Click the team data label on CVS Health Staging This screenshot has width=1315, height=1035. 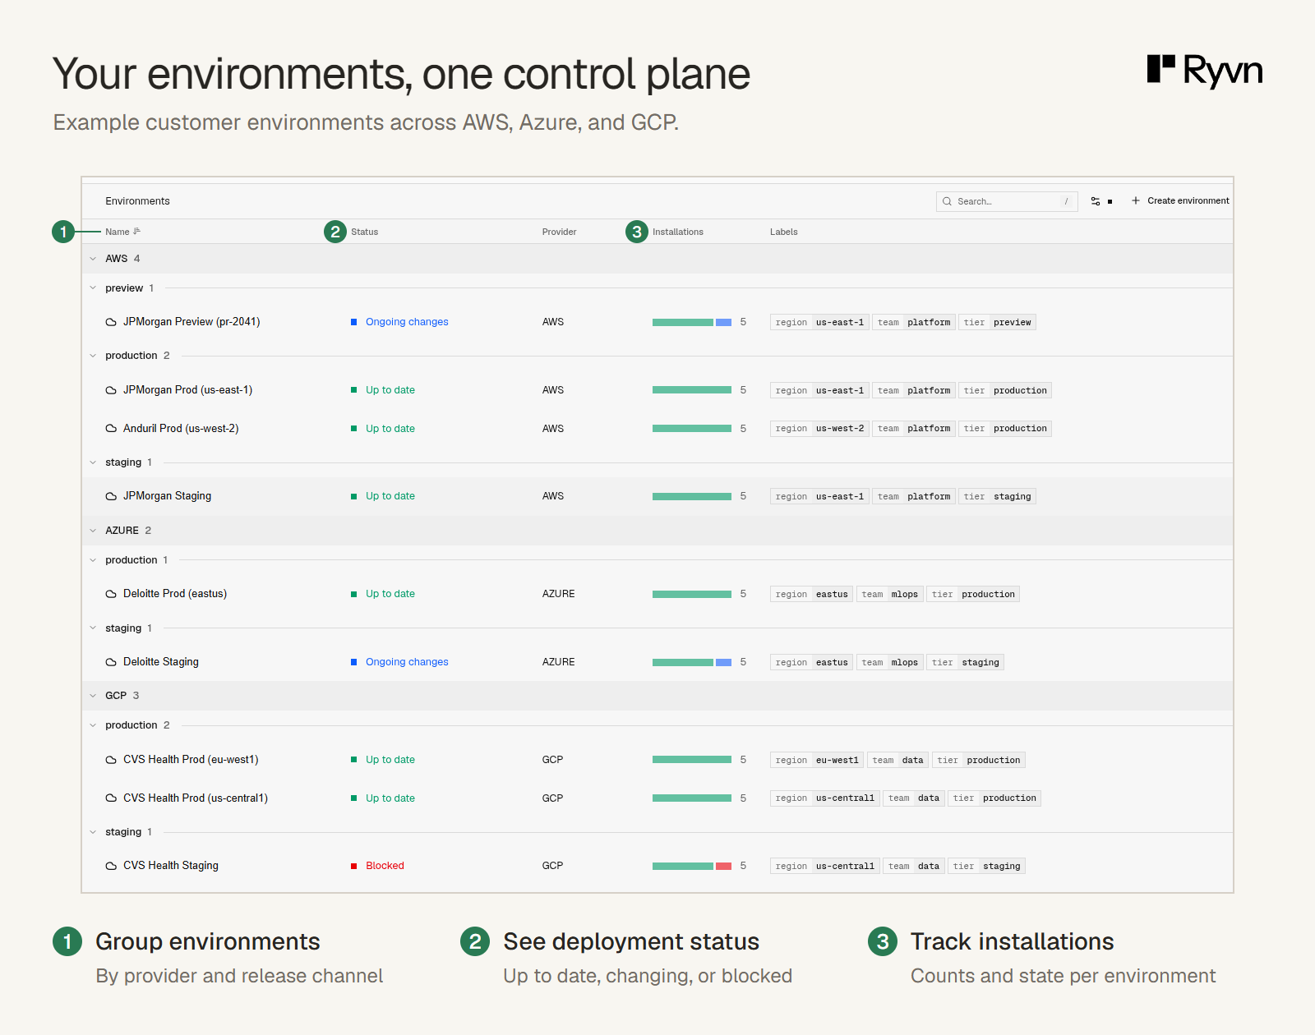click(913, 867)
